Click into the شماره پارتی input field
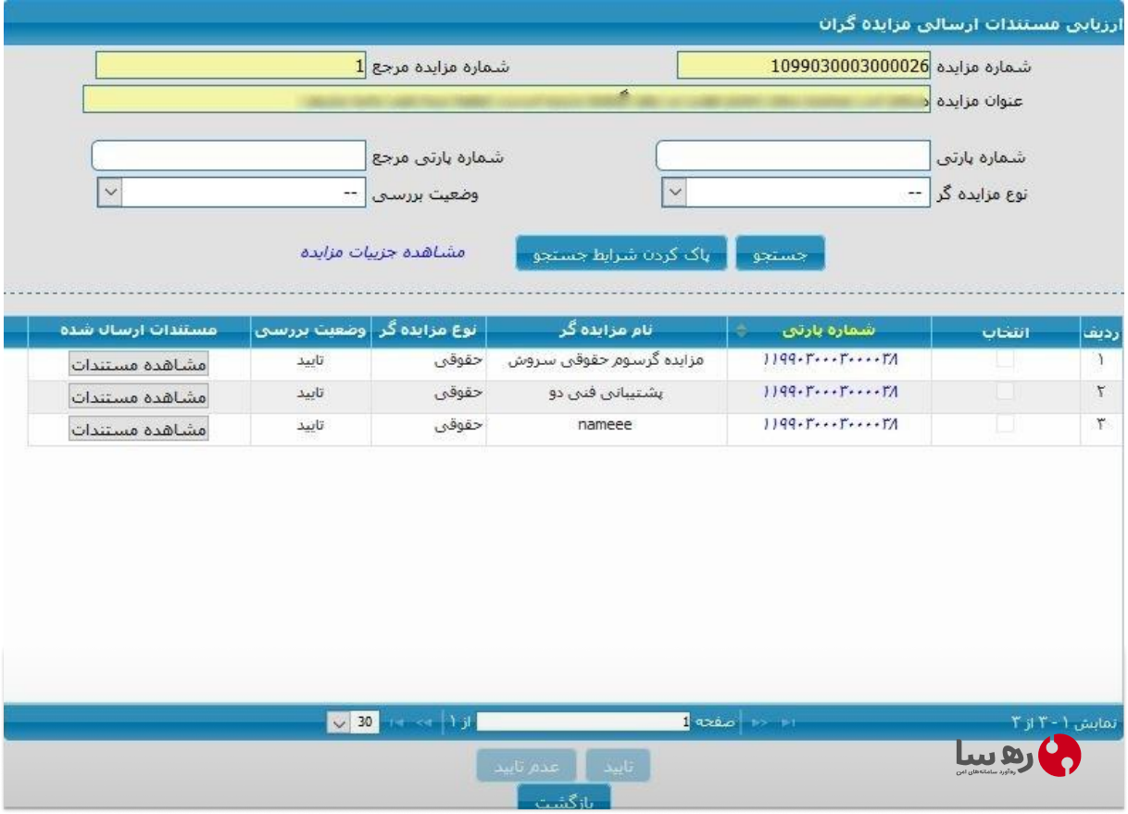Image resolution: width=1128 pixels, height=814 pixels. point(793,156)
